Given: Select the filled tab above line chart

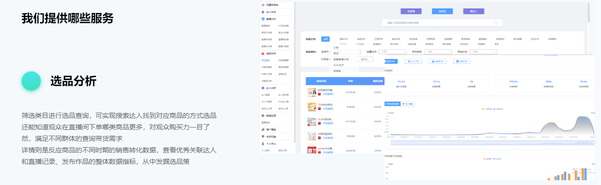Looking at the screenshot, I should click(x=392, y=104).
